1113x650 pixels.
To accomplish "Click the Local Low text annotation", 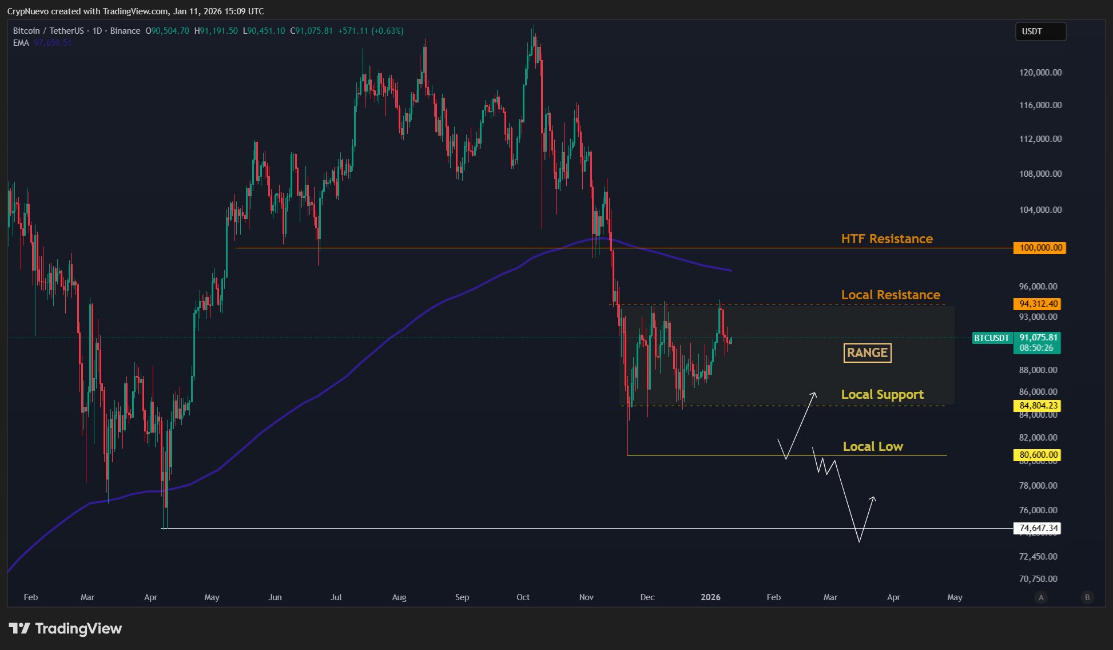I will (873, 446).
